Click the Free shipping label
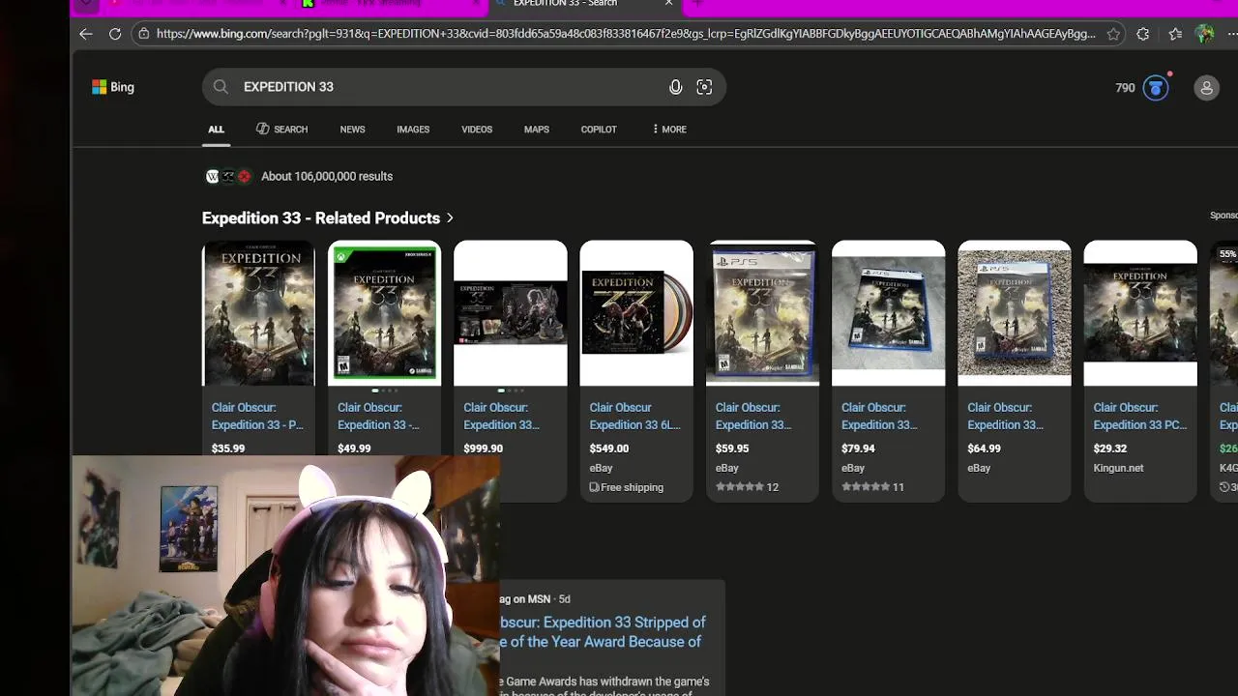The width and height of the screenshot is (1238, 696). [x=627, y=487]
